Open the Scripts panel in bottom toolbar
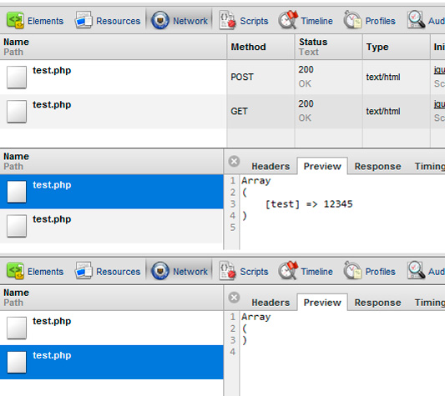Image resolution: width=445 pixels, height=396 pixels. tap(244, 271)
